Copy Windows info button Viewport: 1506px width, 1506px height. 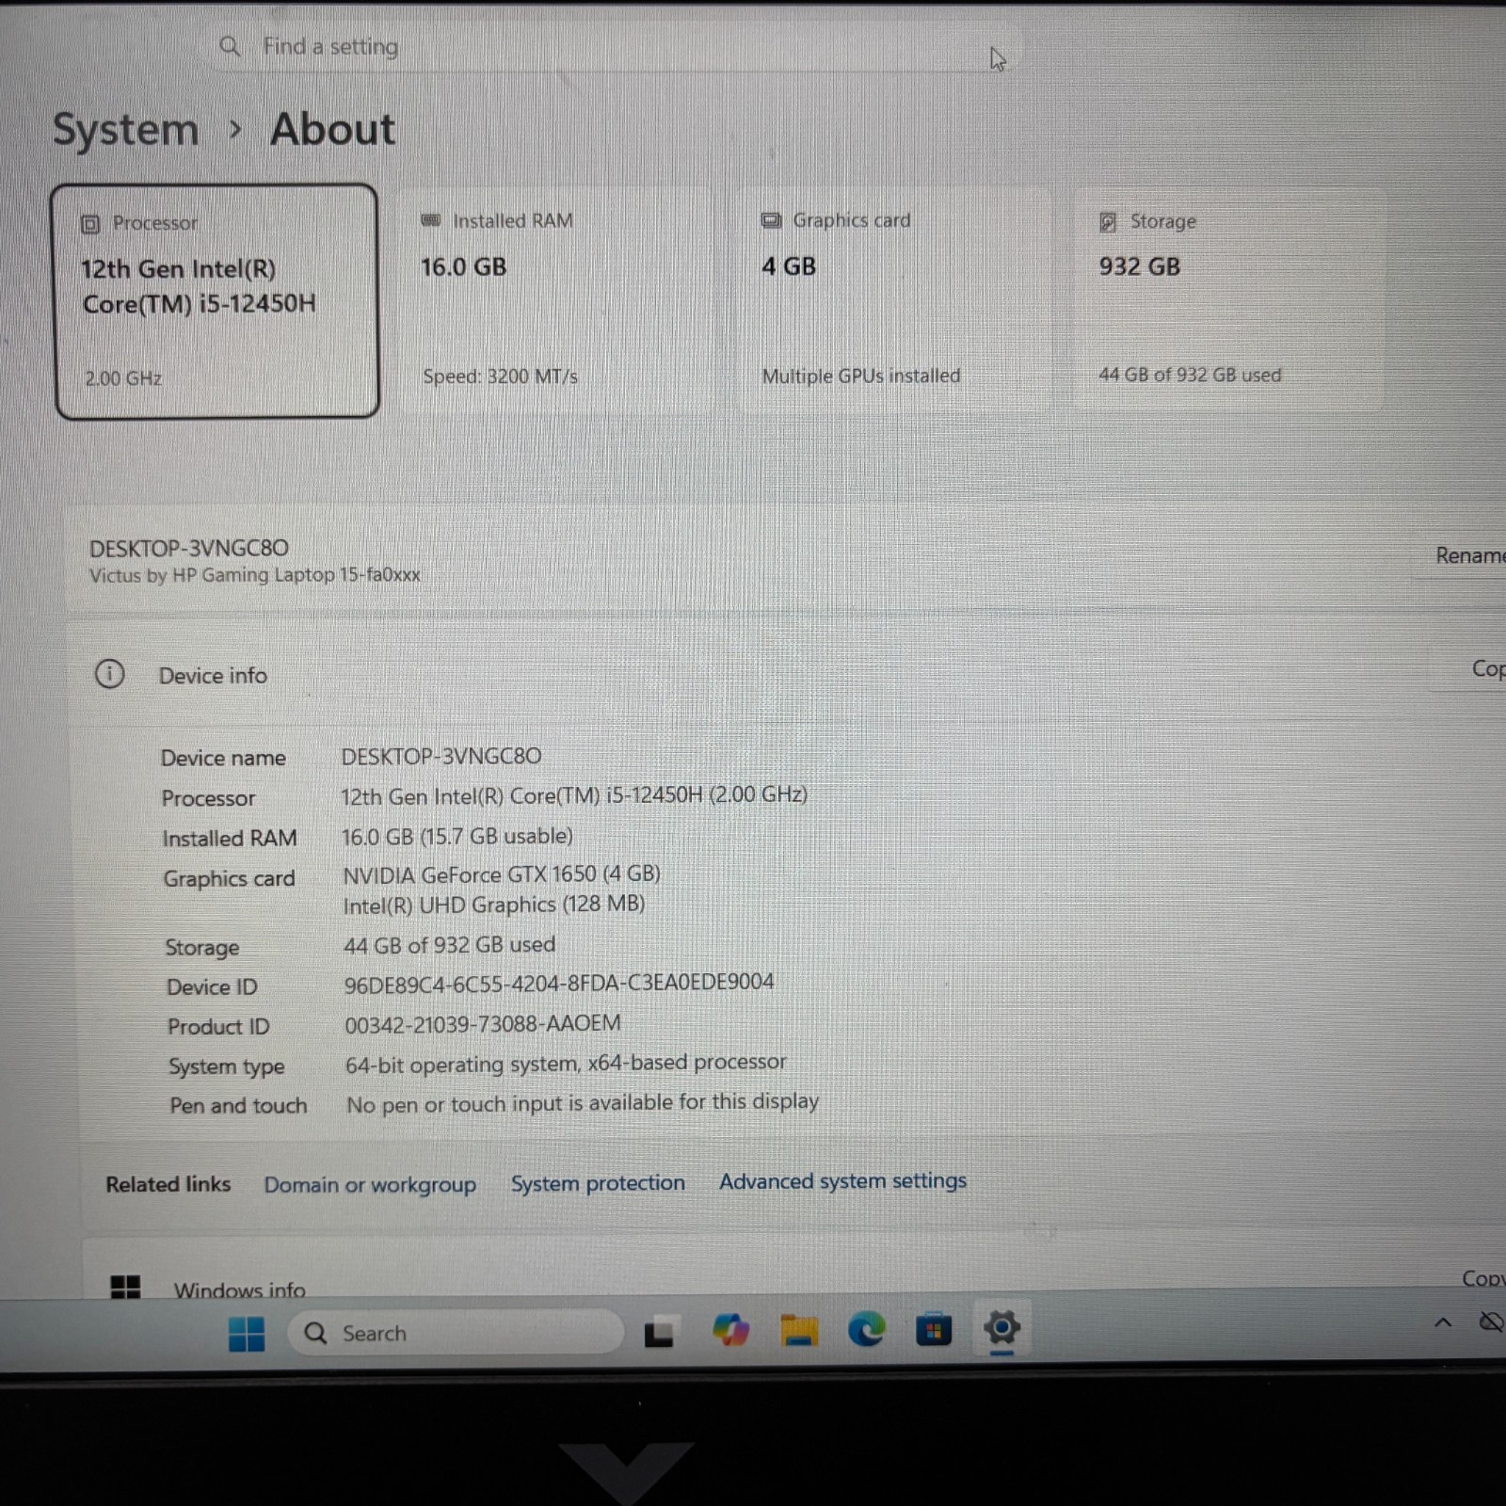pos(1483,1278)
